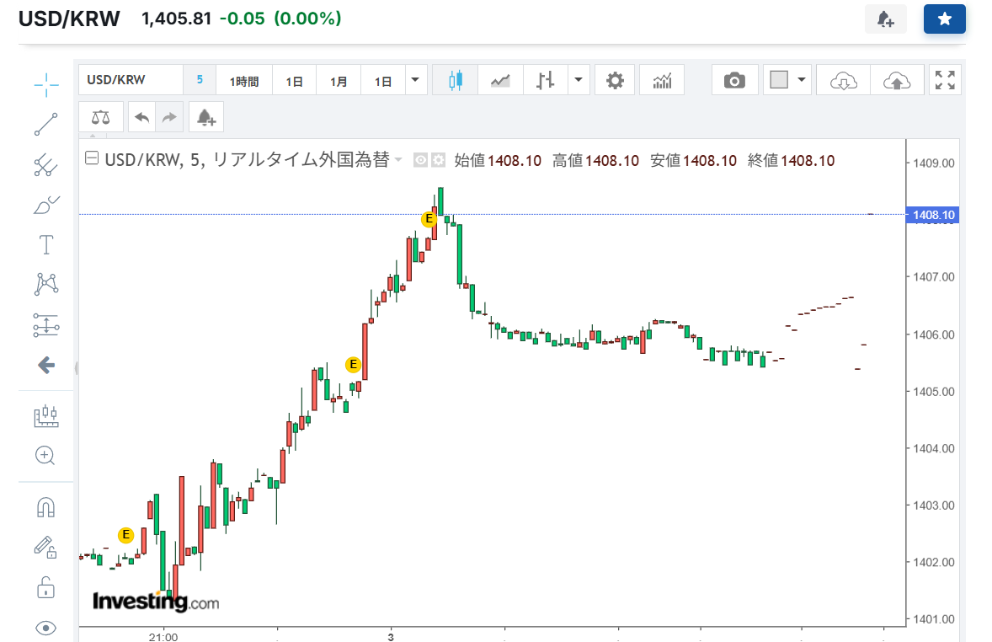The width and height of the screenshot is (992, 642).
Task: Toggle magnet mode in left sidebar
Action: click(46, 506)
